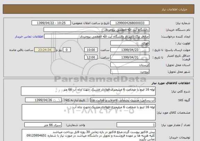Screen dimensions: 200x141
Task: Click label شرح کلی نیاز
Action: tap(181, 91)
